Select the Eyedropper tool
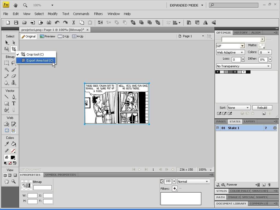 point(7,144)
